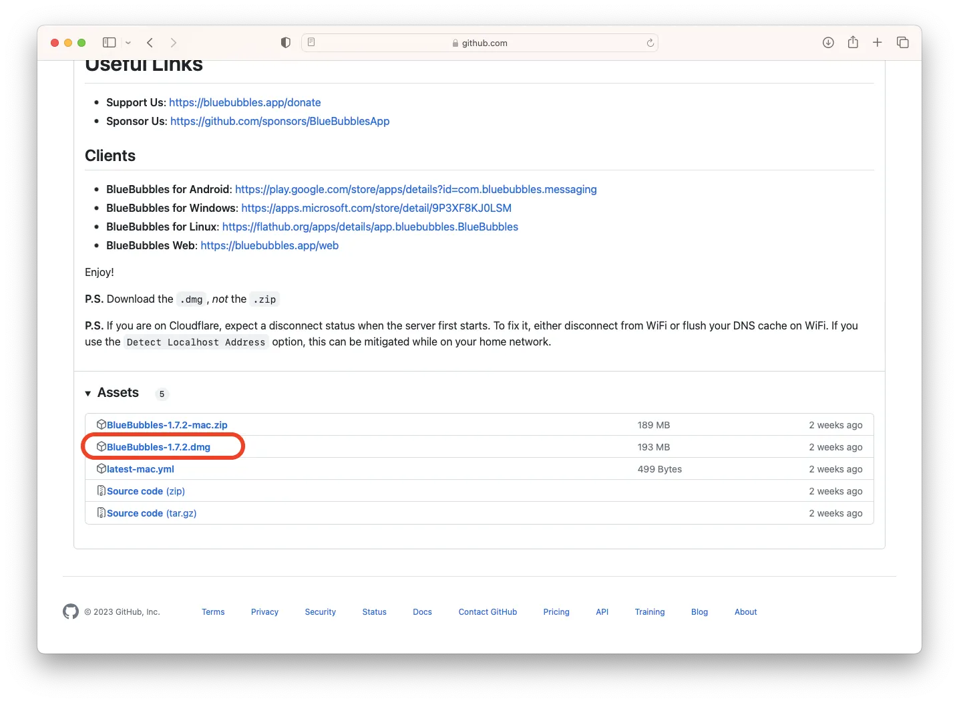This screenshot has height=703, width=959.
Task: Open the Blog footer link
Action: pyautogui.click(x=700, y=612)
